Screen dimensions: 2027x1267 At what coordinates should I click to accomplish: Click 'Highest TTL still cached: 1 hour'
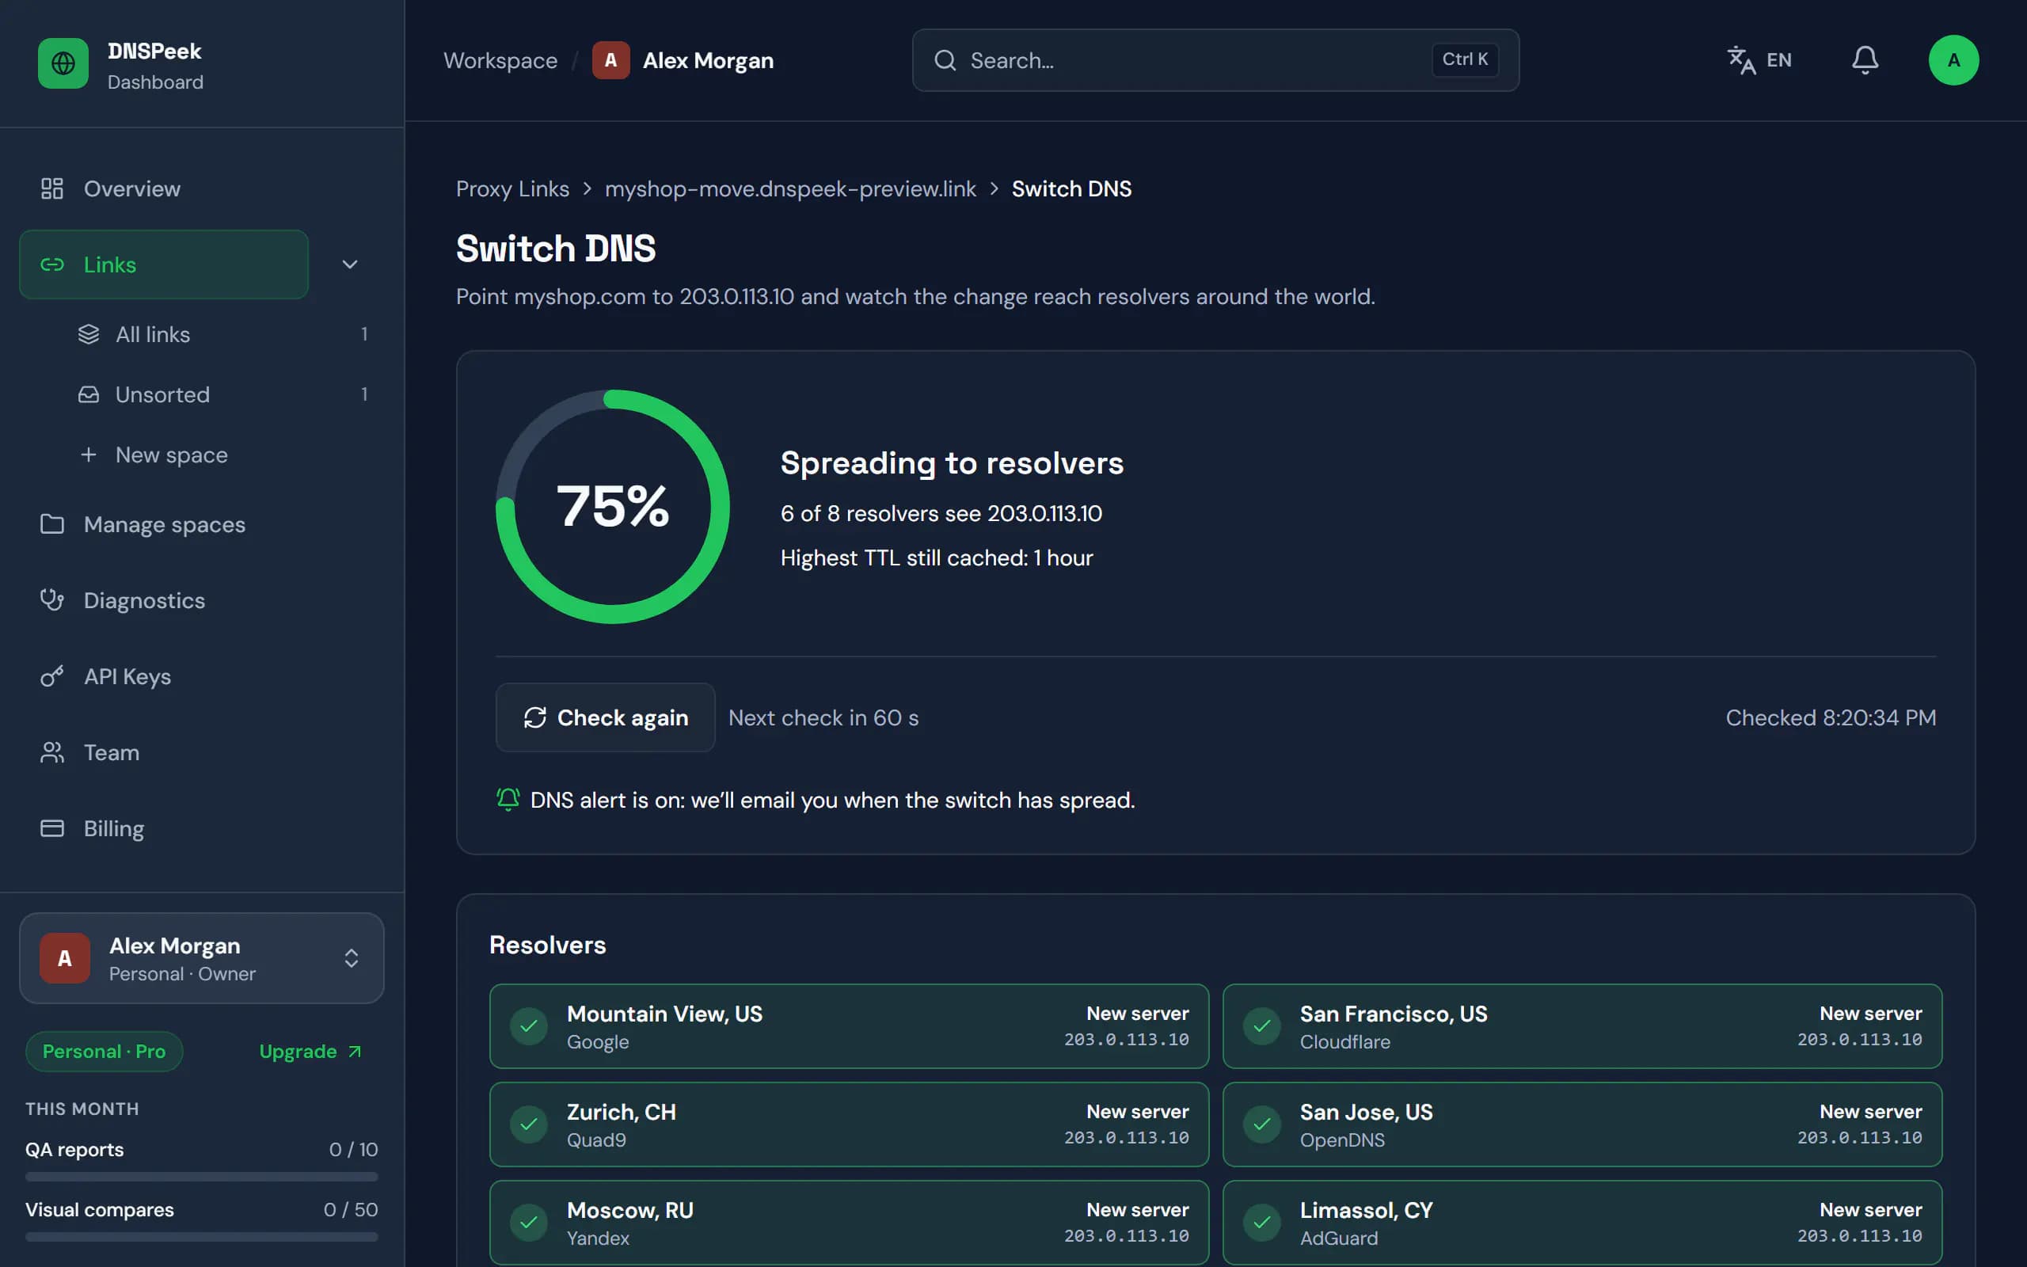click(937, 558)
